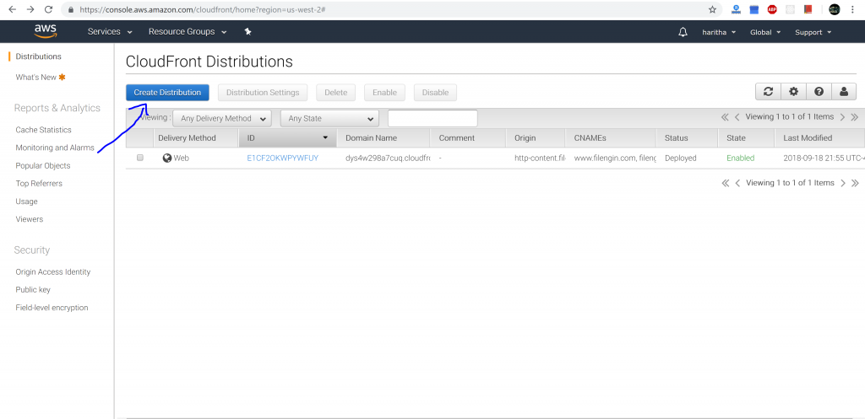Click the Domain Name column header
The height and width of the screenshot is (419, 865).
click(384, 137)
